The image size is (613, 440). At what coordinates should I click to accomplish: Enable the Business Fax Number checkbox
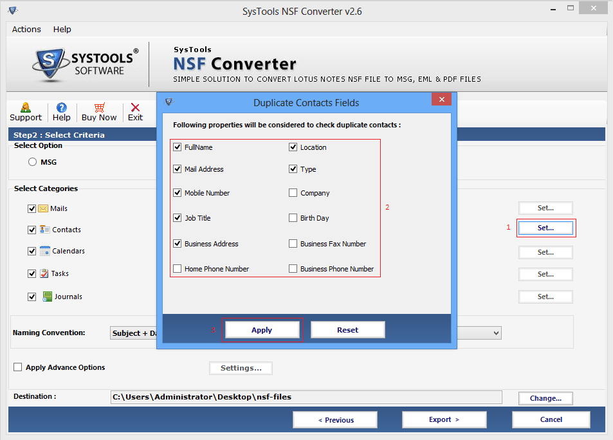pyautogui.click(x=293, y=244)
